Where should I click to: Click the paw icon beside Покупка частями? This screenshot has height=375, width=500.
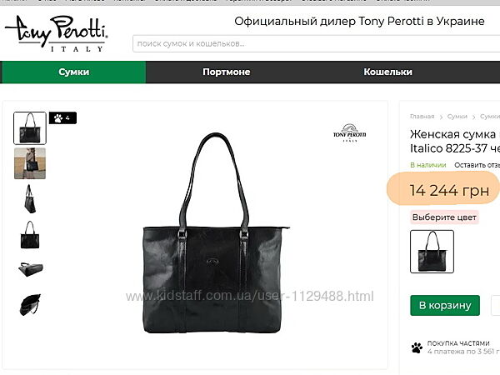coord(417,347)
